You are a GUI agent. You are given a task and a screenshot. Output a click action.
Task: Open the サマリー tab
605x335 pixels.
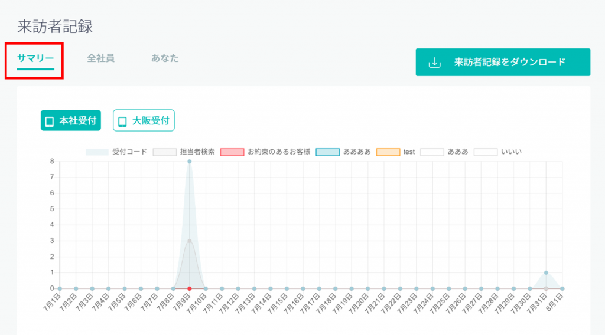click(35, 58)
